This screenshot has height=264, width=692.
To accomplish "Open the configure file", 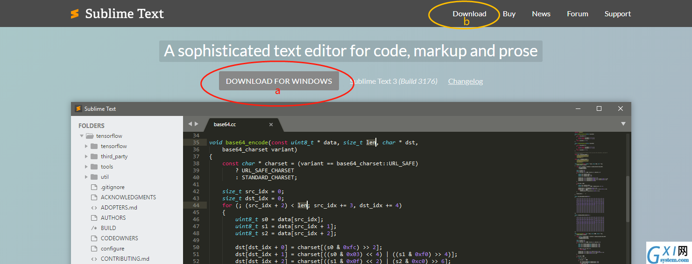I will [x=113, y=249].
